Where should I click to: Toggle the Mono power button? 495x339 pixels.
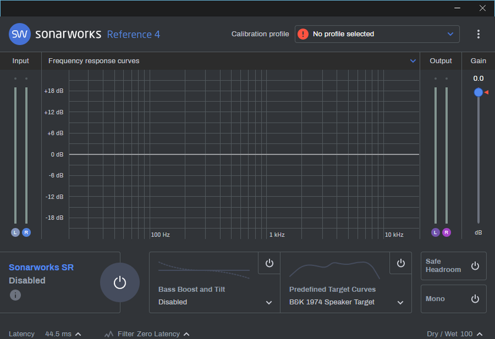(475, 299)
